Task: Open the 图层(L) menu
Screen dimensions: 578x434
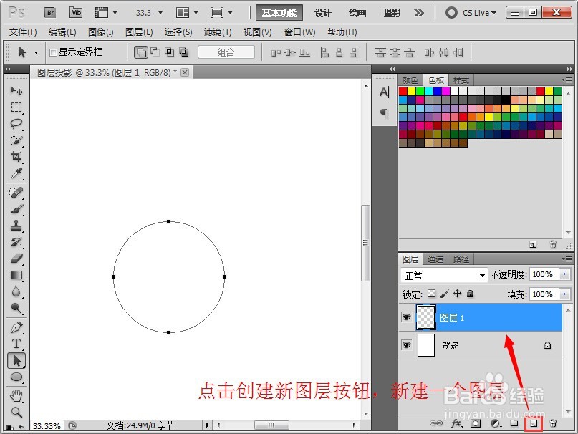Action: (x=139, y=32)
